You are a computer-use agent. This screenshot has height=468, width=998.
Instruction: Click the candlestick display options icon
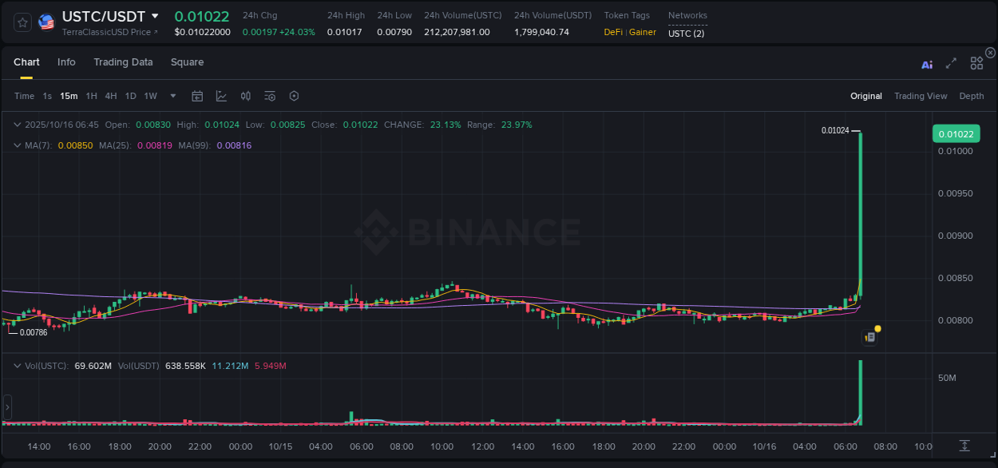coord(245,96)
